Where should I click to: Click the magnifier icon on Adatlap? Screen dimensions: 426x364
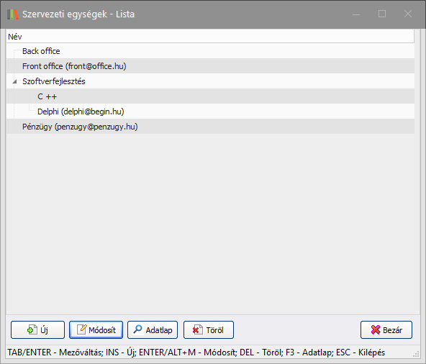pyautogui.click(x=137, y=329)
